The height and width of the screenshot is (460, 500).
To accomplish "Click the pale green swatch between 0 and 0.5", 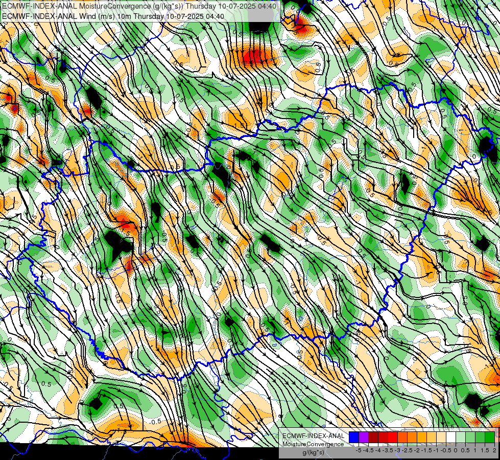I will point(461,437).
